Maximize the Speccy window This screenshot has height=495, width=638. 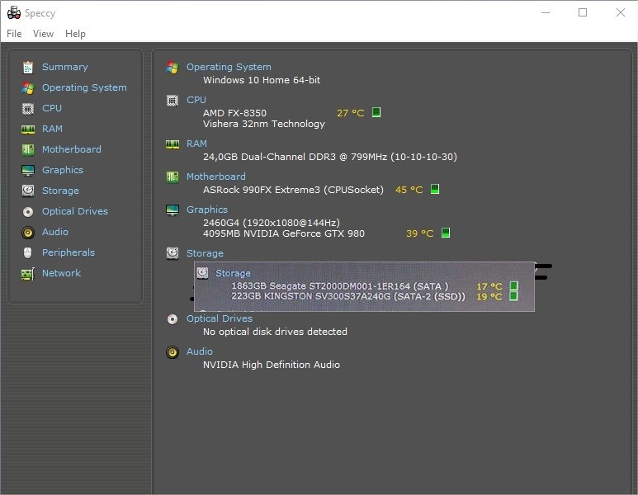[583, 12]
